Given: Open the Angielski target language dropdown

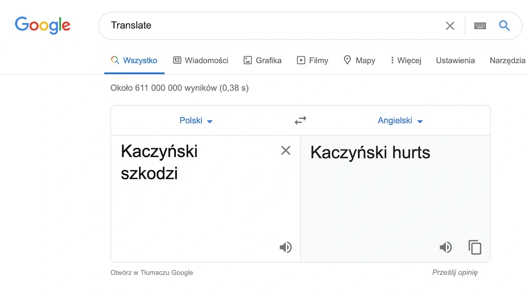Looking at the screenshot, I should pyautogui.click(x=400, y=120).
